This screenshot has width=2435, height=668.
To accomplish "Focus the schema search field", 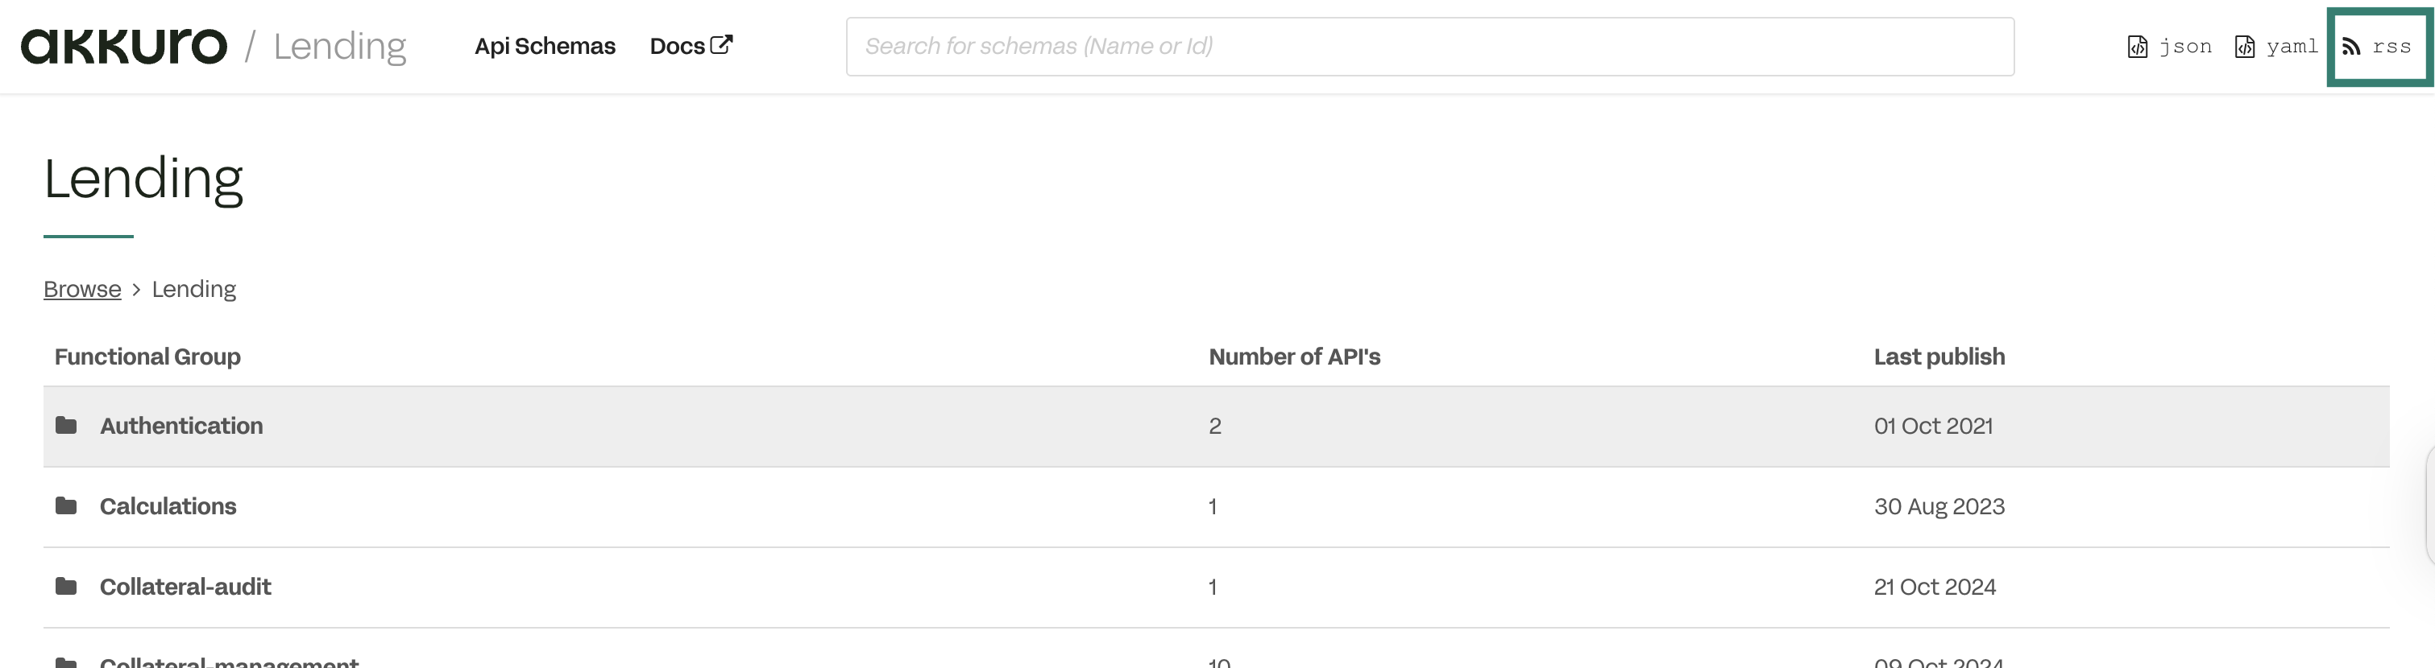I will pos(1429,46).
